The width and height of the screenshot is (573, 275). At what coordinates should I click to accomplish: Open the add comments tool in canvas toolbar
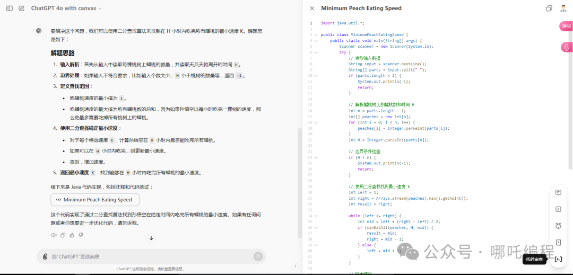coord(558,192)
